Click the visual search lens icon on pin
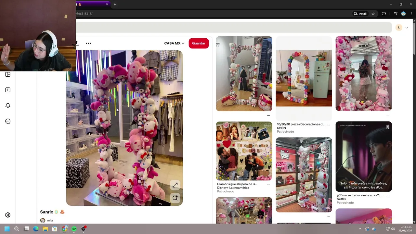 (175, 198)
